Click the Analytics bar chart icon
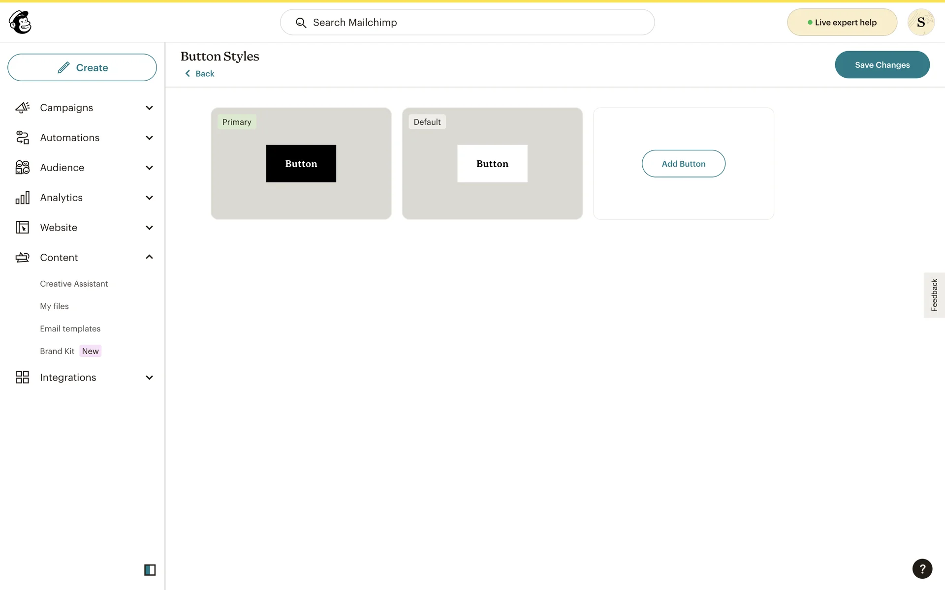 22,198
